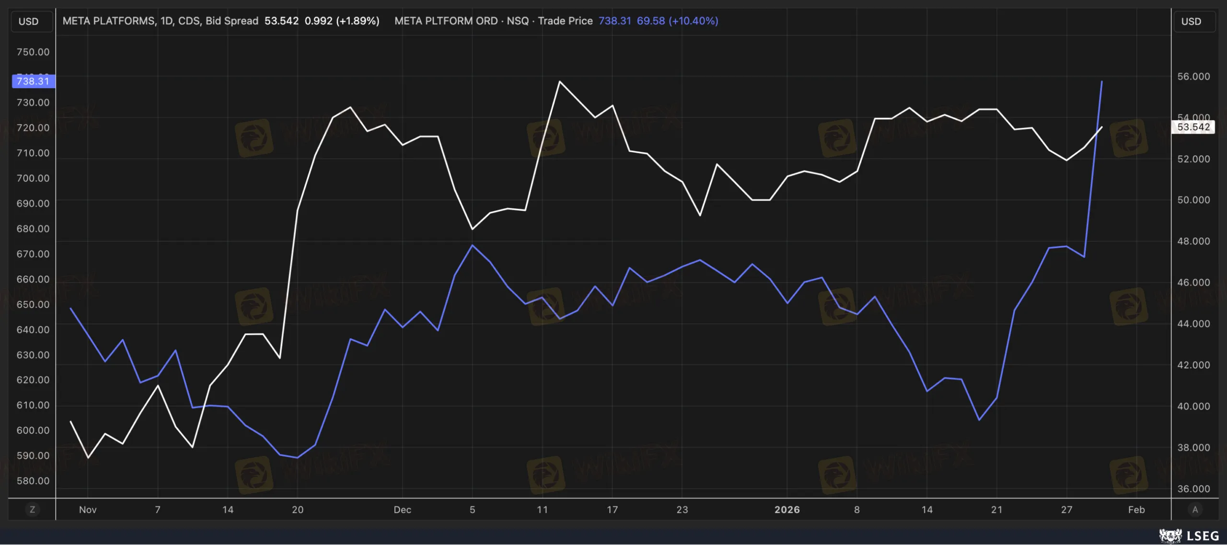Click the white +1.89% change value
Image resolution: width=1227 pixels, height=545 pixels.
coord(358,21)
